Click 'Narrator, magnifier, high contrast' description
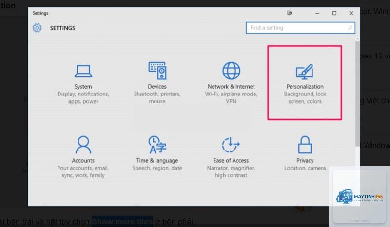 tap(231, 171)
